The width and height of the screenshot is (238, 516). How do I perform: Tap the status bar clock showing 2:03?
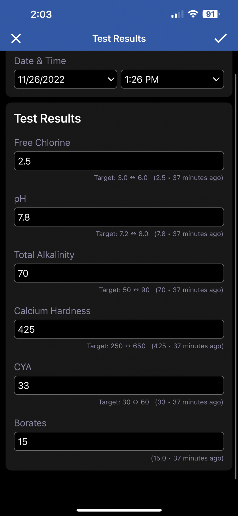coord(41,14)
